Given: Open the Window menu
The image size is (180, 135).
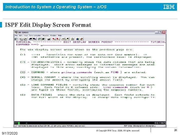Looking at the screenshot, I should (53, 35).
